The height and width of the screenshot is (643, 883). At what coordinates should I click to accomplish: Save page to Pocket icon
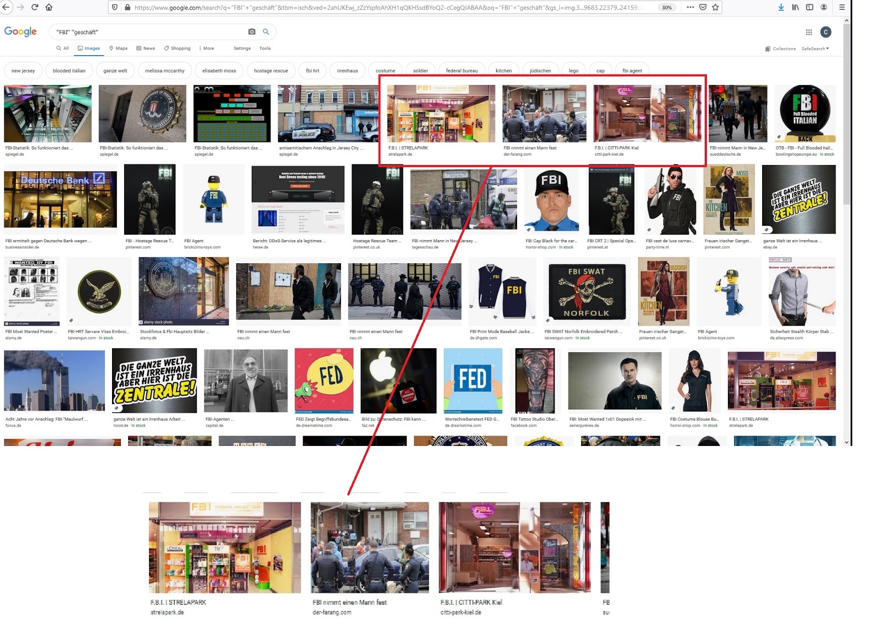click(x=703, y=7)
